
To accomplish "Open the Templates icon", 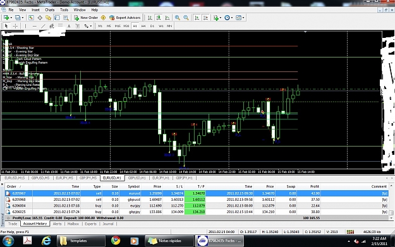I will click(238, 18).
